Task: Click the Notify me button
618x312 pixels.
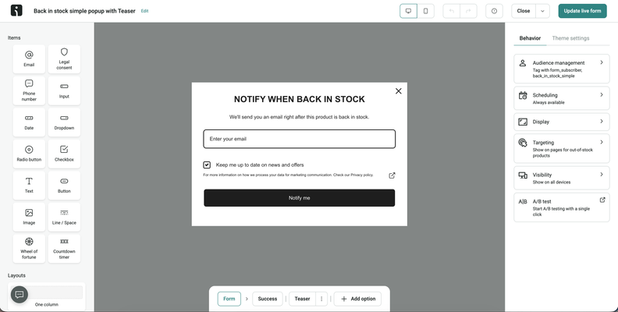Action: (299, 198)
